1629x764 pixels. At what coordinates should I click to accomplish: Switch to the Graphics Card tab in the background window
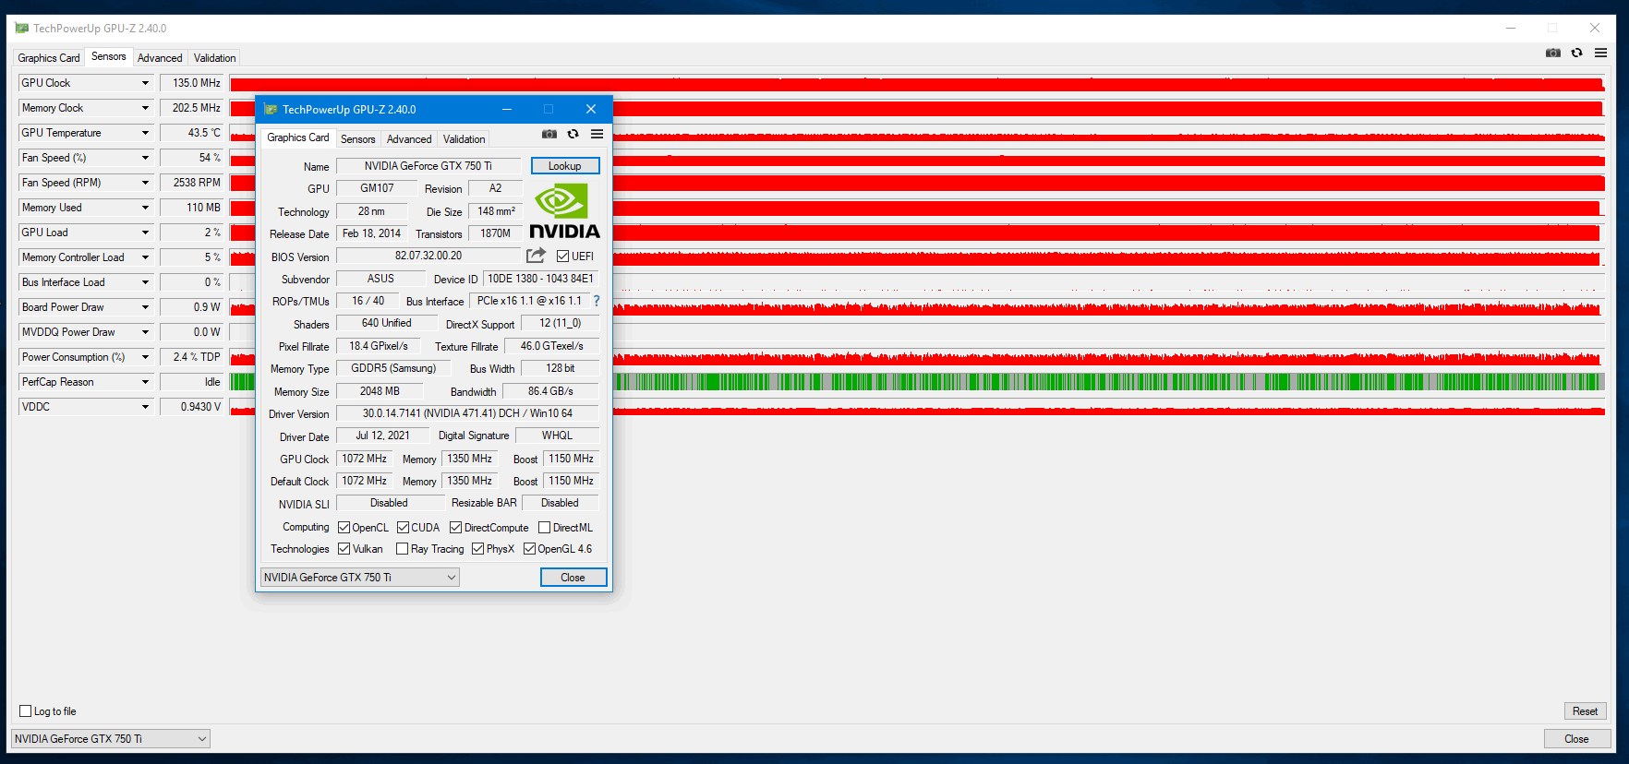click(49, 58)
